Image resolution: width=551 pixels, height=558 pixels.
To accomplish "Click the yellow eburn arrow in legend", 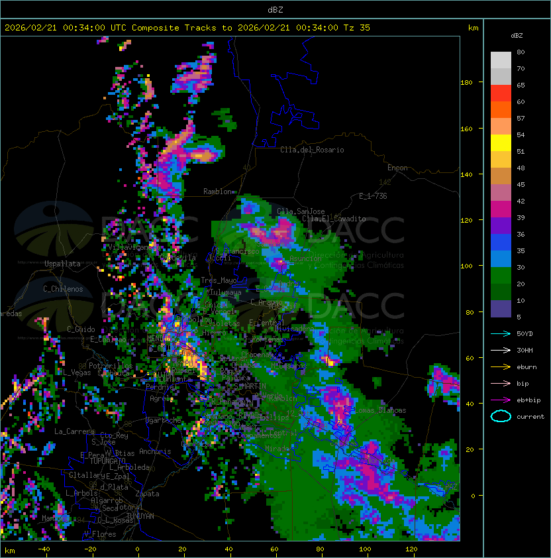I will [x=501, y=367].
